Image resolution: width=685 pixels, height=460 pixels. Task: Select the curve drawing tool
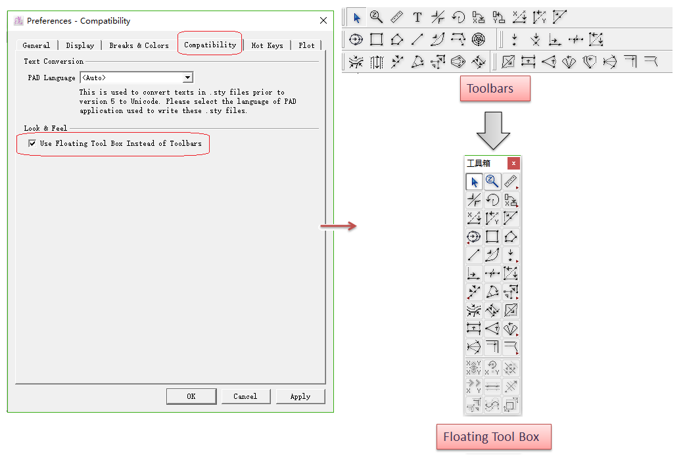(437, 39)
